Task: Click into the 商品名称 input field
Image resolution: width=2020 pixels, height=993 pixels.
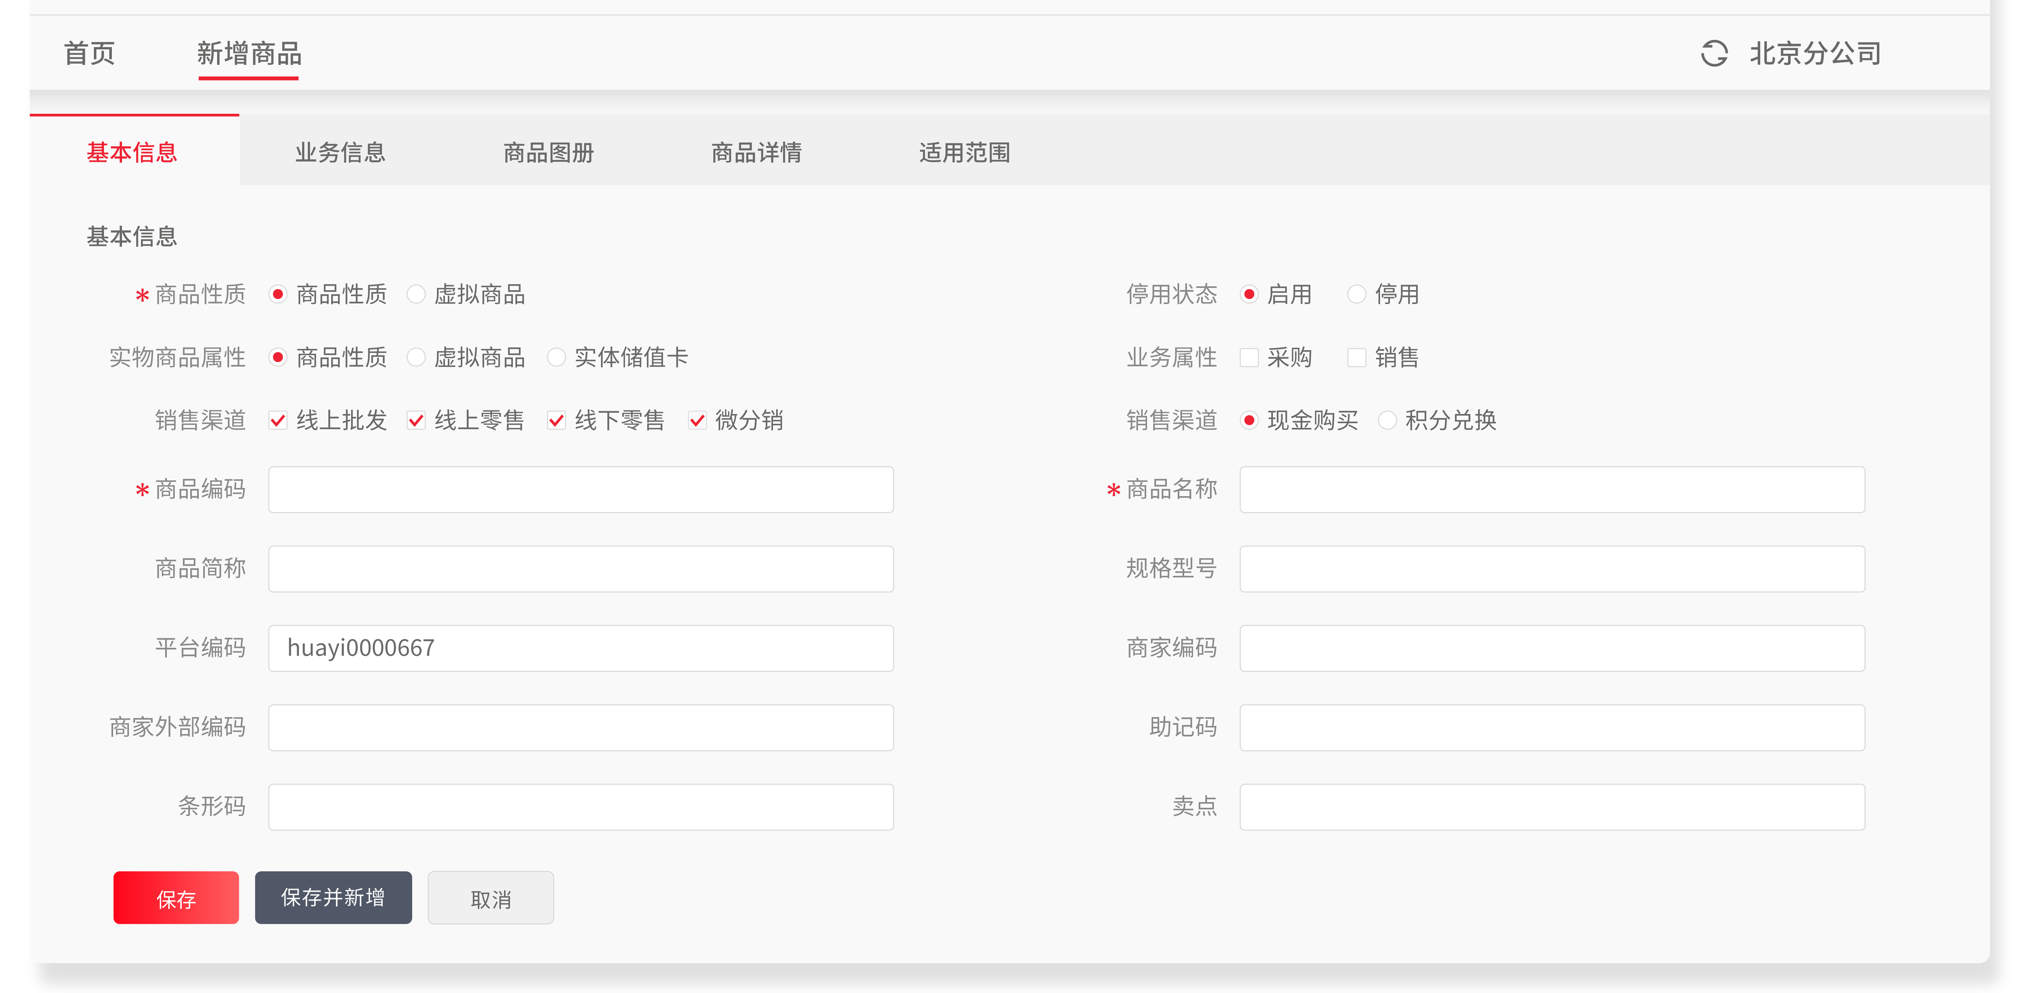Action: [x=1552, y=490]
